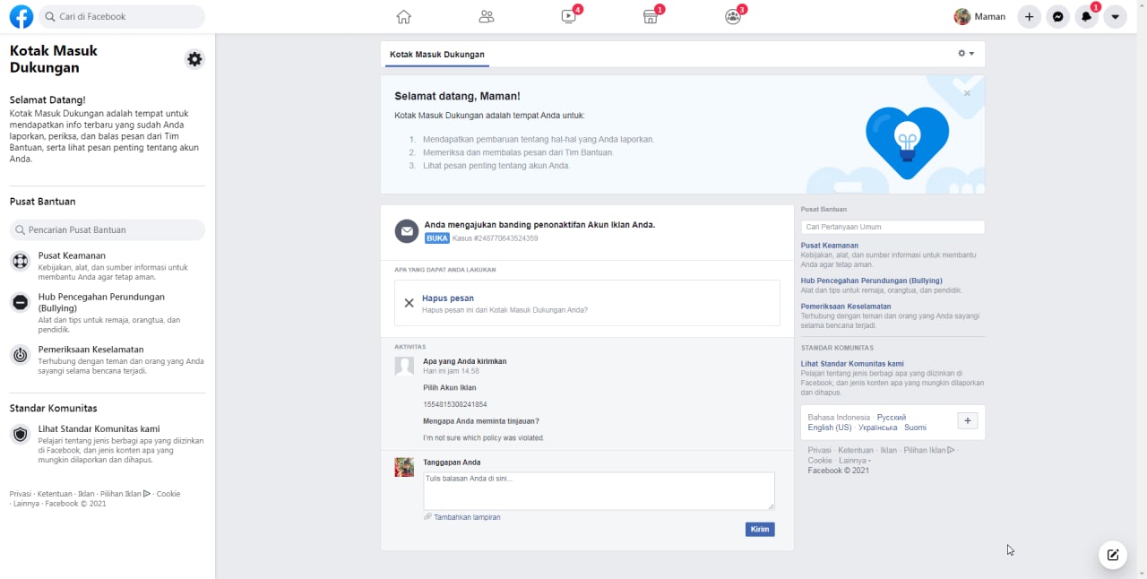Open the Facebook logo home link
Image resolution: width=1147 pixels, height=579 pixels.
(21, 16)
